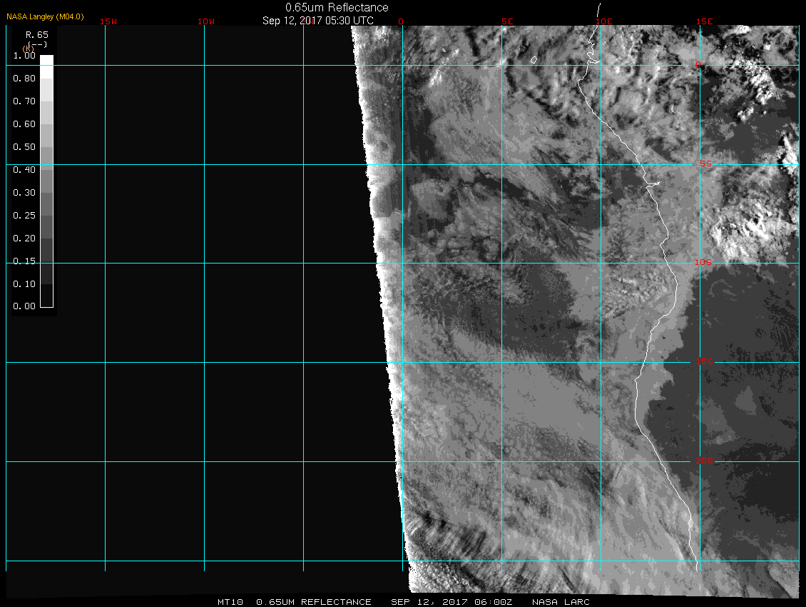Click the 0.20 colorbar value label

pos(24,239)
